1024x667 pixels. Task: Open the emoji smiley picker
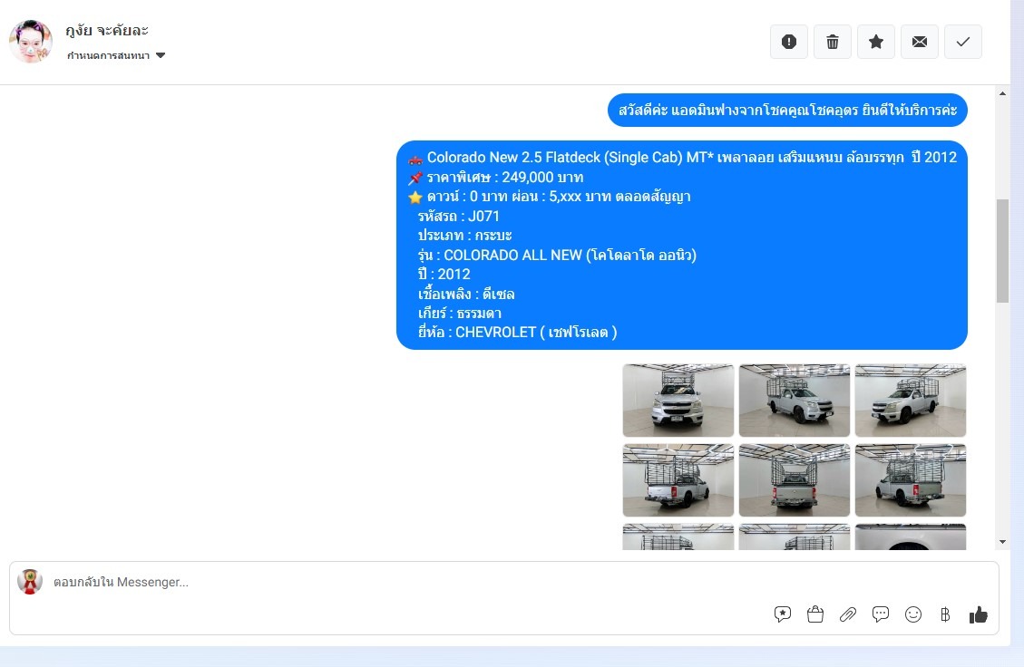coord(913,614)
